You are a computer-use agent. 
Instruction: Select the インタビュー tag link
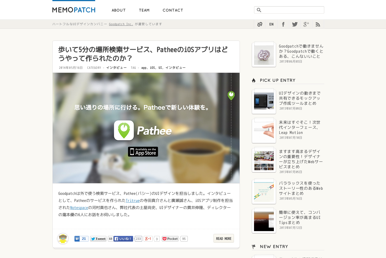pyautogui.click(x=176, y=68)
